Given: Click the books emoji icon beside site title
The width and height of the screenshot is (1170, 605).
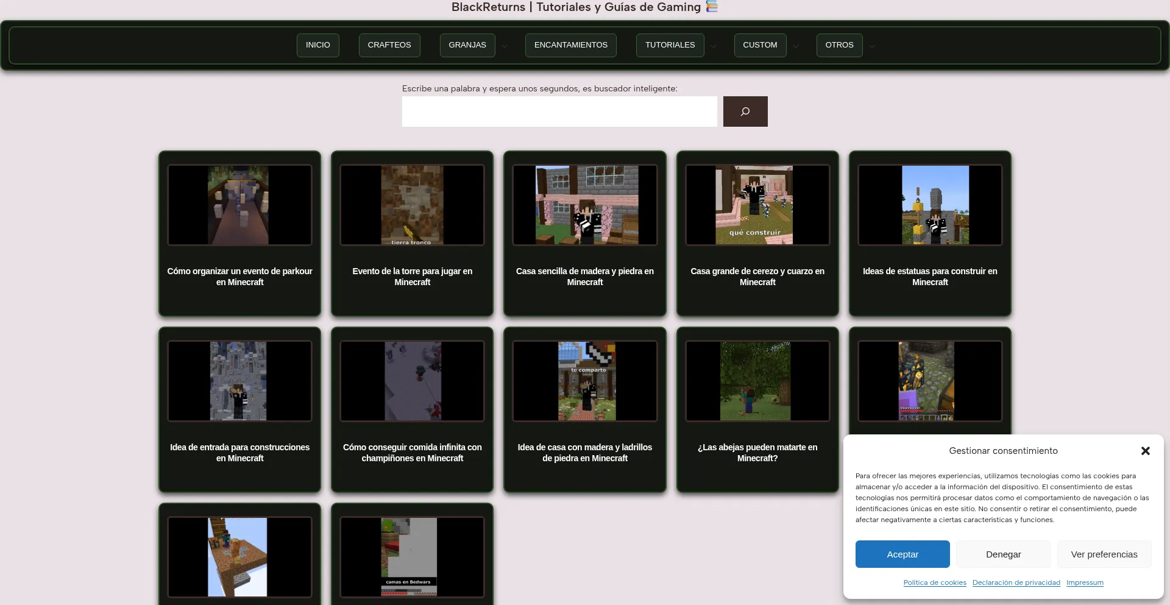Looking at the screenshot, I should [712, 6].
